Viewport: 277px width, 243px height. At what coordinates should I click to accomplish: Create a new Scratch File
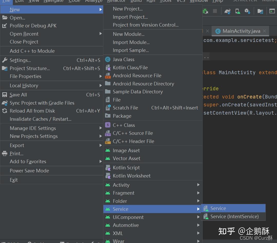tap(125, 108)
